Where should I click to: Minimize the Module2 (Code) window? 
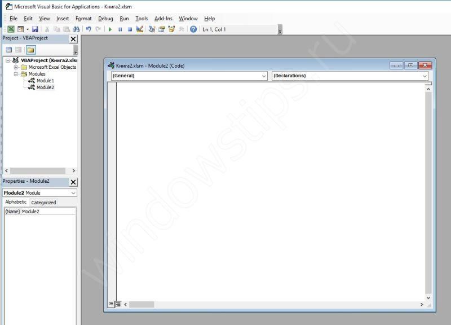tap(396, 65)
